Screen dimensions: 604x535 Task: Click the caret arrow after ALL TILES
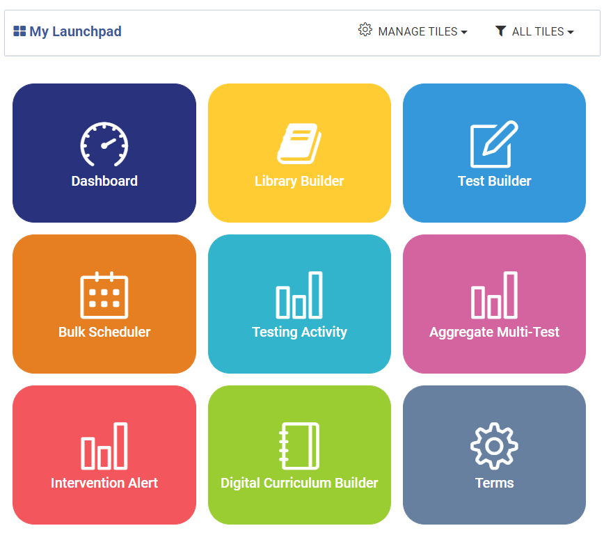[x=571, y=32]
